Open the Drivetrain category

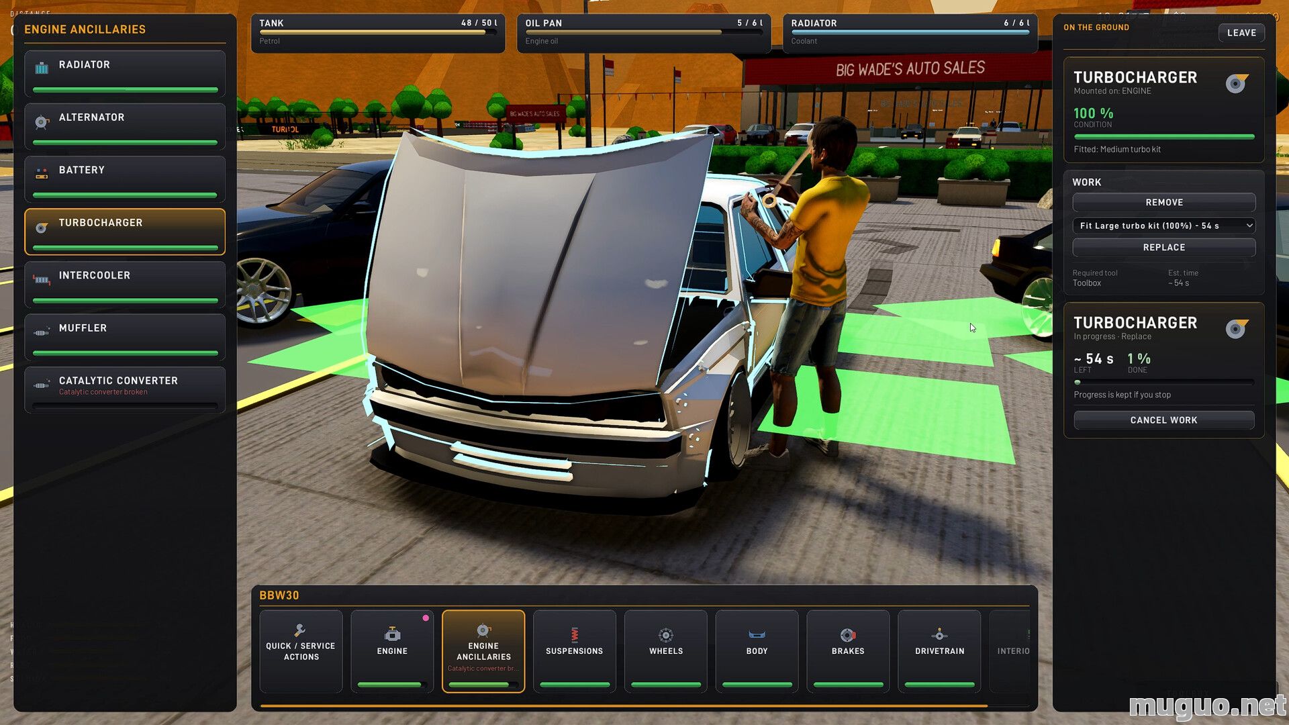tap(939, 651)
